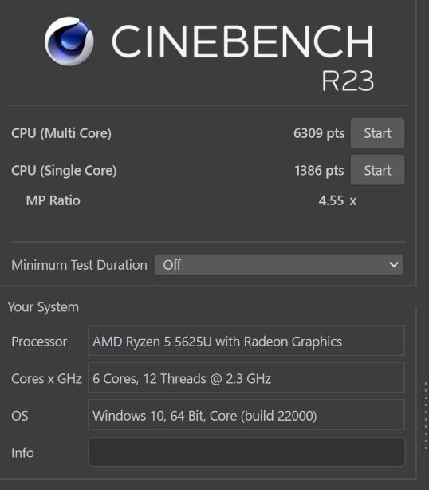Click the dropdown chevron arrow beside Off
Screen dimensions: 429x490
click(394, 265)
